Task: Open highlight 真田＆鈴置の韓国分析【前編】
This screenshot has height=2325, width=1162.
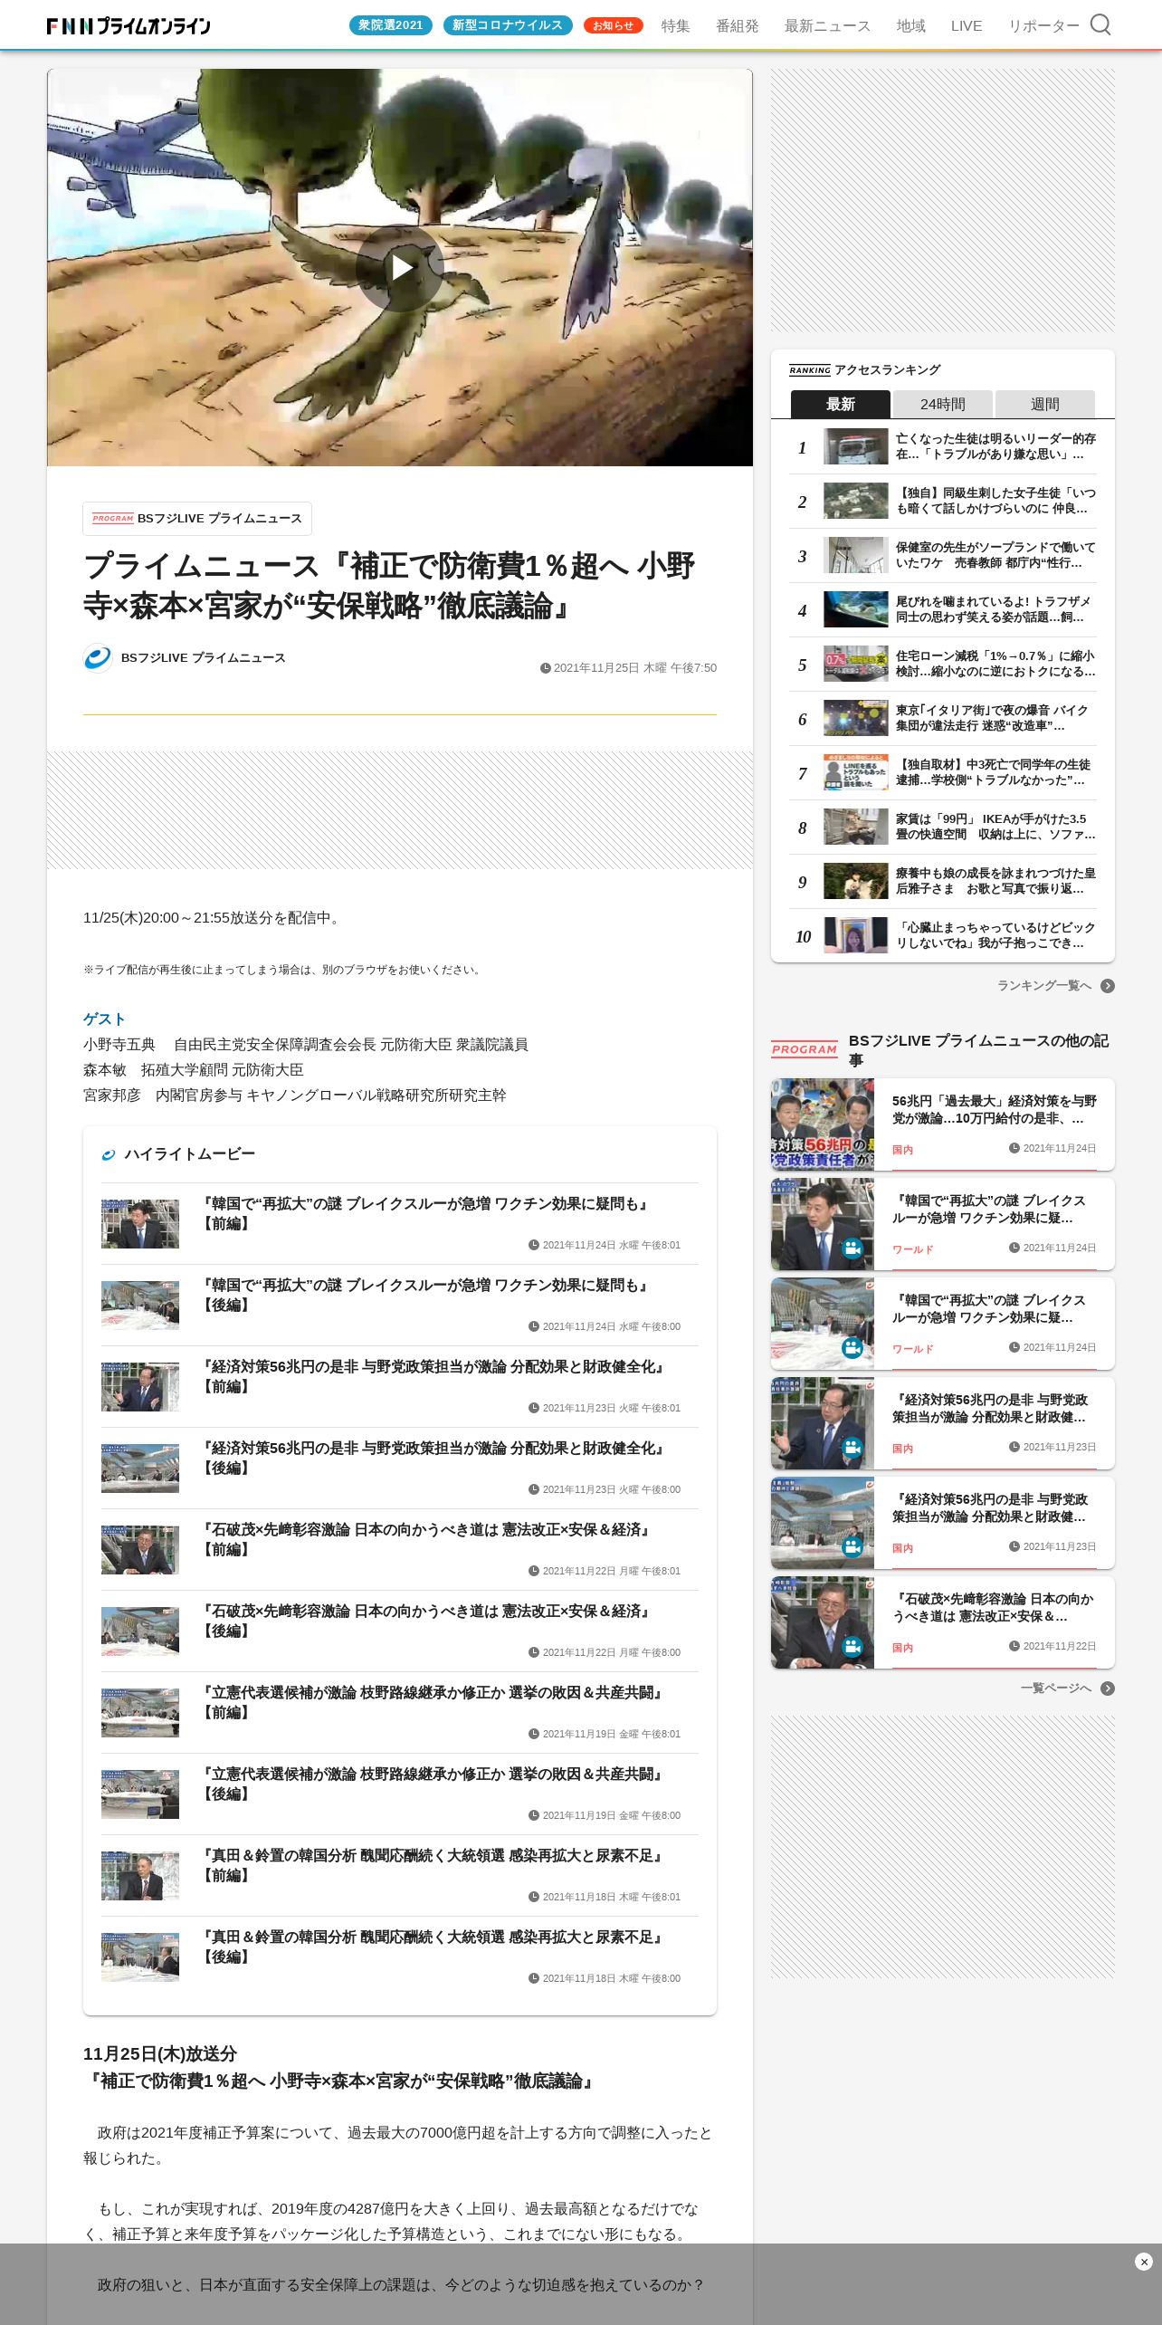Action: pos(399,1876)
